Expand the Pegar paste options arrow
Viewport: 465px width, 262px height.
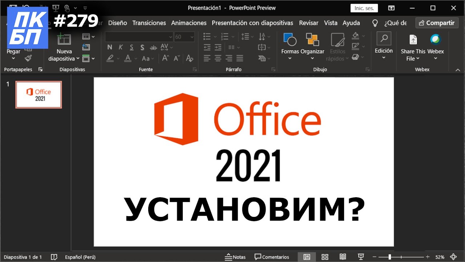(x=13, y=58)
